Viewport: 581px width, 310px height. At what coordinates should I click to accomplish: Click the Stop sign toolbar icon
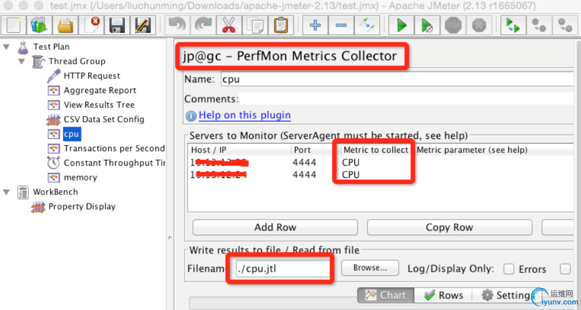point(453,25)
